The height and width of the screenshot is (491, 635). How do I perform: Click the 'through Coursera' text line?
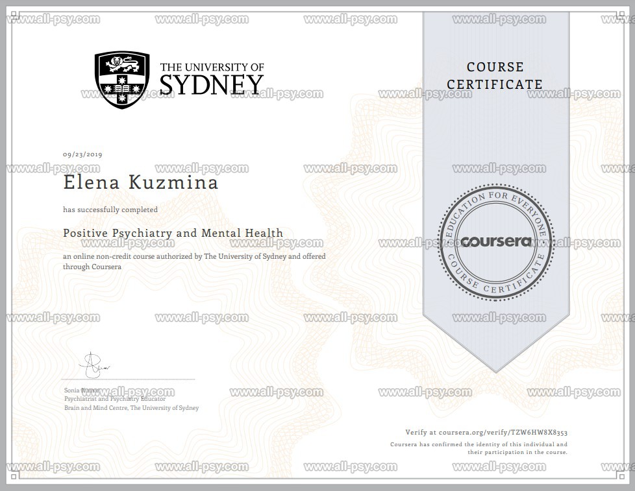92,267
